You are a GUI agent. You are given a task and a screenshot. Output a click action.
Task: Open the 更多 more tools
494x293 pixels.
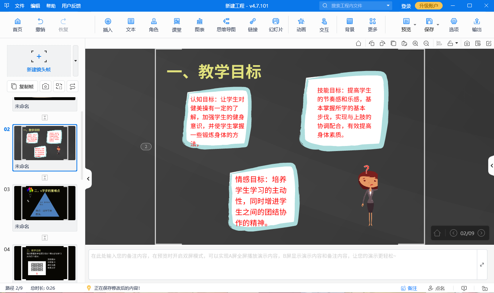point(373,25)
